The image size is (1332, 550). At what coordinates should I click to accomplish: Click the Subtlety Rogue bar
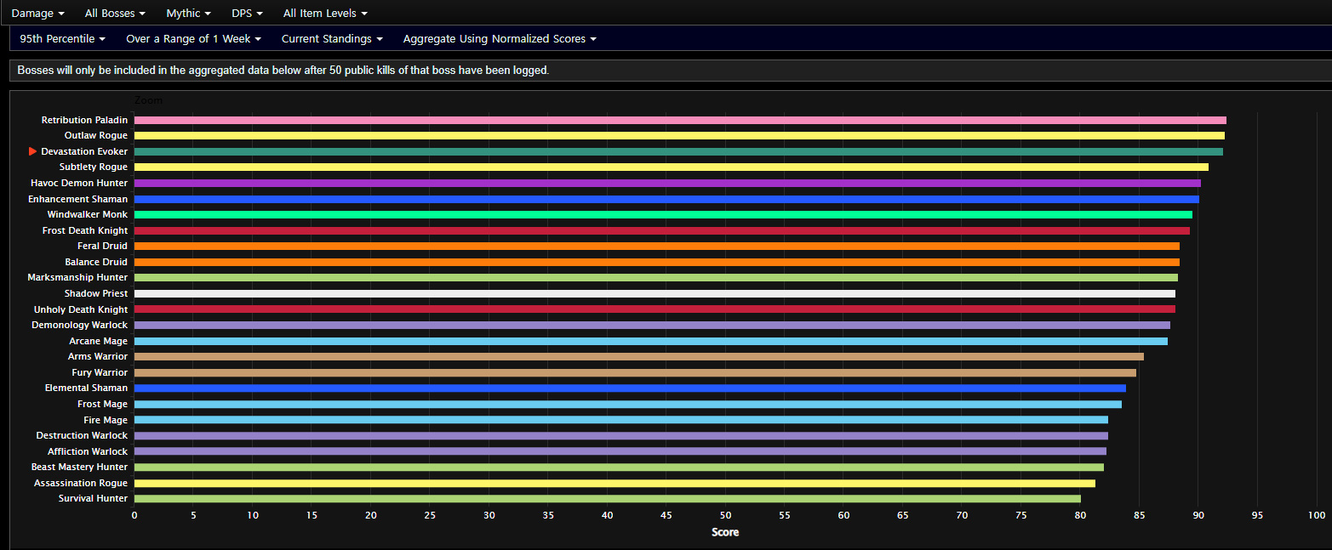coord(672,167)
